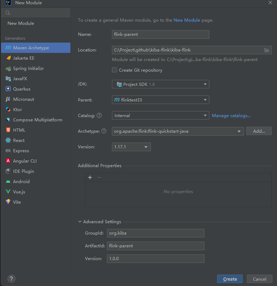The width and height of the screenshot is (277, 286).
Task: Click the Express ex icon
Action: (8, 150)
